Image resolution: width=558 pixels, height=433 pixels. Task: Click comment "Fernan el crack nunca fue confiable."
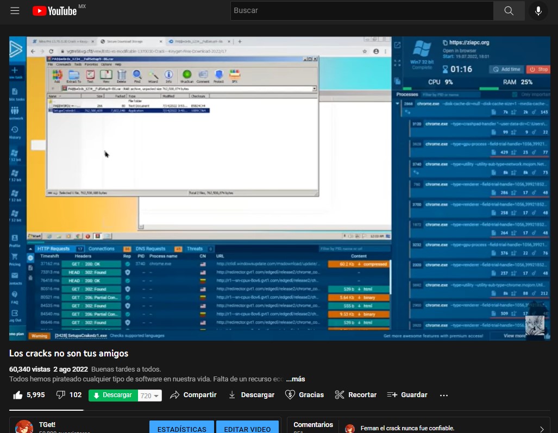click(407, 428)
